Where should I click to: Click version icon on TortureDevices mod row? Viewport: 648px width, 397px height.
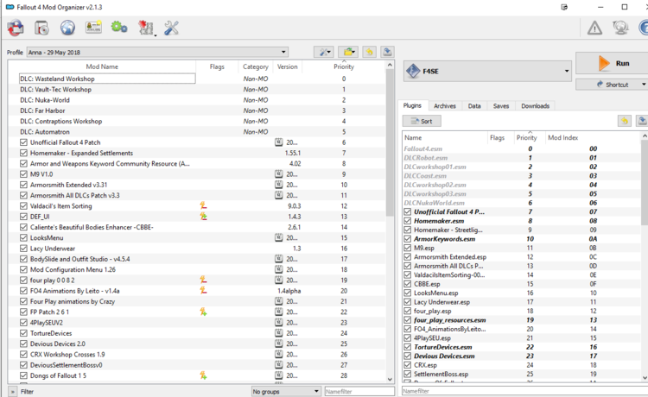tap(279, 332)
